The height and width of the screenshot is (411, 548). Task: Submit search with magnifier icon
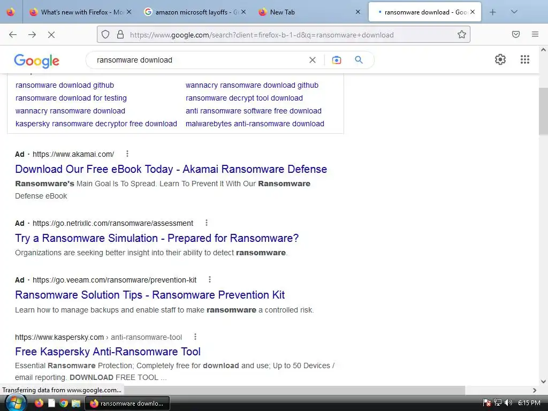(x=359, y=60)
